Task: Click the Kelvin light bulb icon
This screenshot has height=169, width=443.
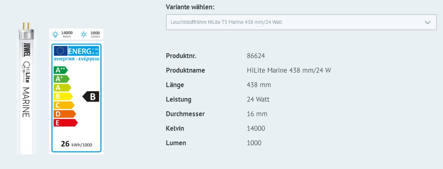Action: [55, 34]
